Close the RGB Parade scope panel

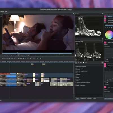[103, 39]
